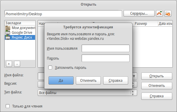
Task: Open the Тип файла dropdown
Action: 87,93
